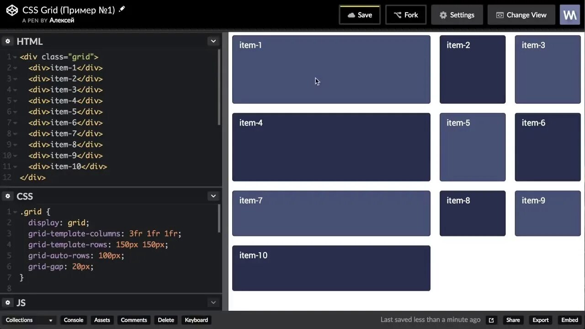Click the WA profile avatar
The height and width of the screenshot is (329, 585).
point(569,15)
